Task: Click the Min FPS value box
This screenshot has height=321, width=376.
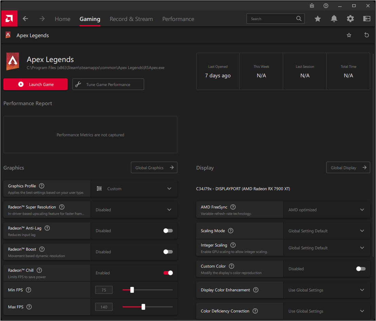Action: point(104,290)
